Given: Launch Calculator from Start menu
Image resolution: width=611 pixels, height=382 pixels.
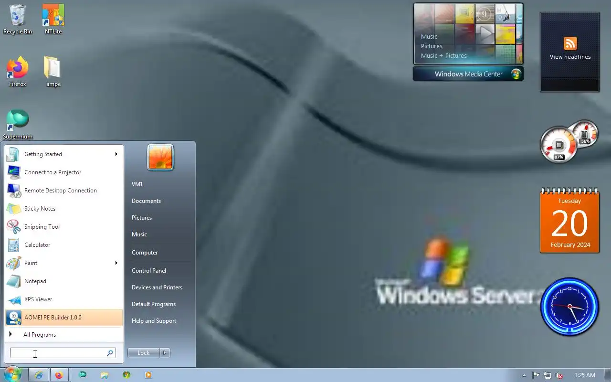Looking at the screenshot, I should pos(64,245).
